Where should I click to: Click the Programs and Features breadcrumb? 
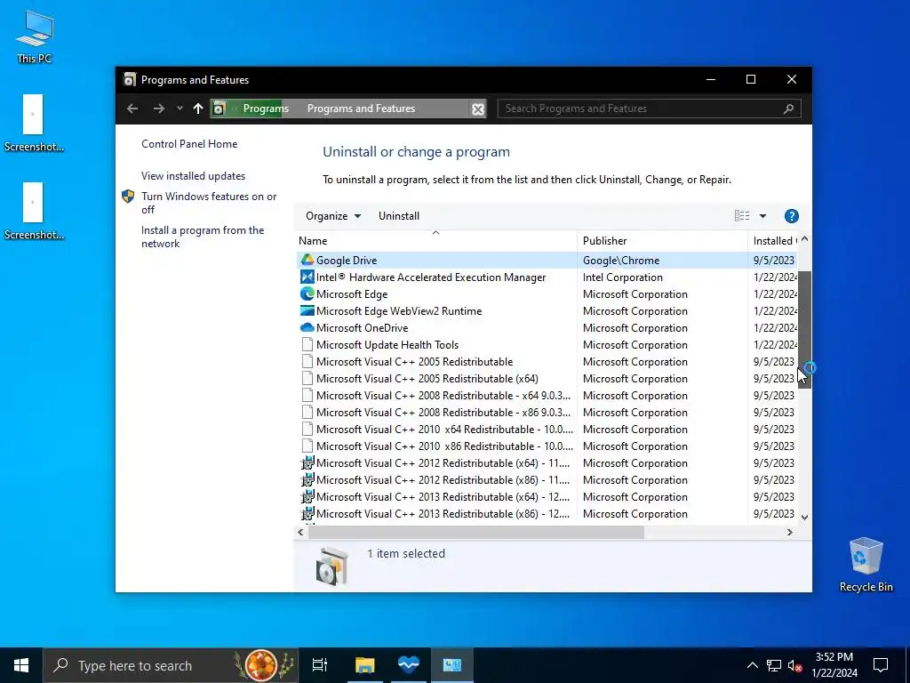coord(361,108)
